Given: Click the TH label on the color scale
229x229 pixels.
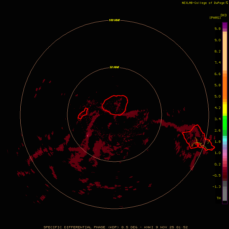Looking at the screenshot, I should (219, 198).
